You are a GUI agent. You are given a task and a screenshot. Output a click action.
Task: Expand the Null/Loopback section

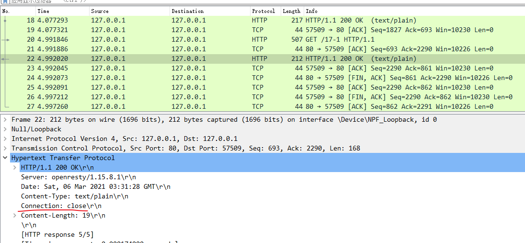tap(5, 129)
